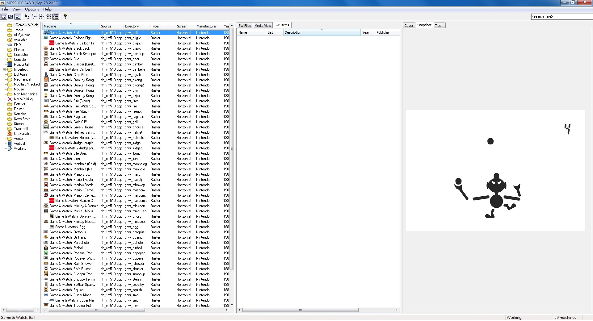This screenshot has width=593, height=321.
Task: Toggle grouped details view
Action: click(56, 17)
